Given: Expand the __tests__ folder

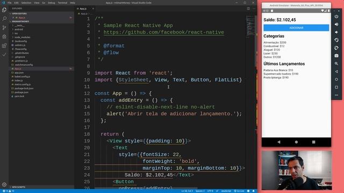Looking at the screenshot, I should pyautogui.click(x=19, y=25).
